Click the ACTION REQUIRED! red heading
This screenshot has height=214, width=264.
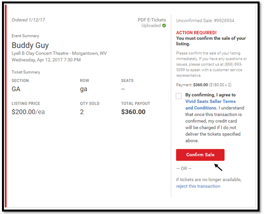coord(196,33)
